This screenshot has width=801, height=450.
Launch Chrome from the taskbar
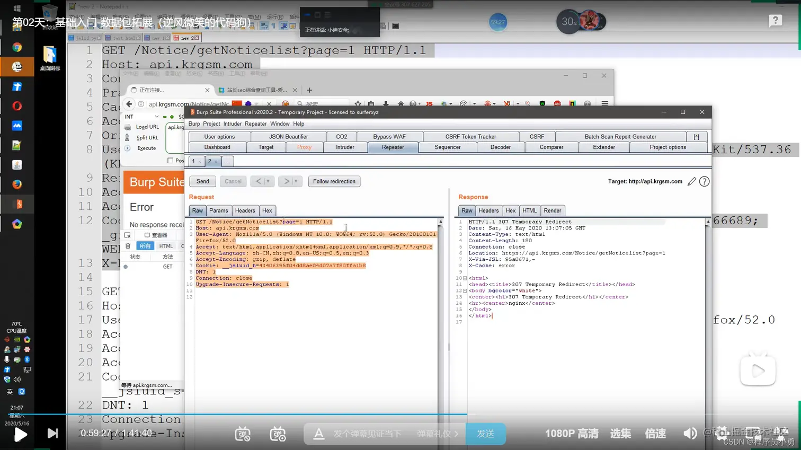17,47
